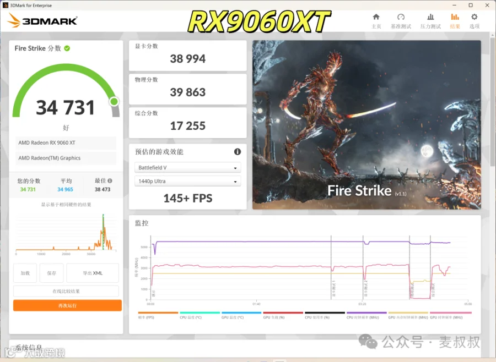This screenshot has width=496, height=362.
Task: Click the 综合分数 17 255 score card
Action: point(187,123)
